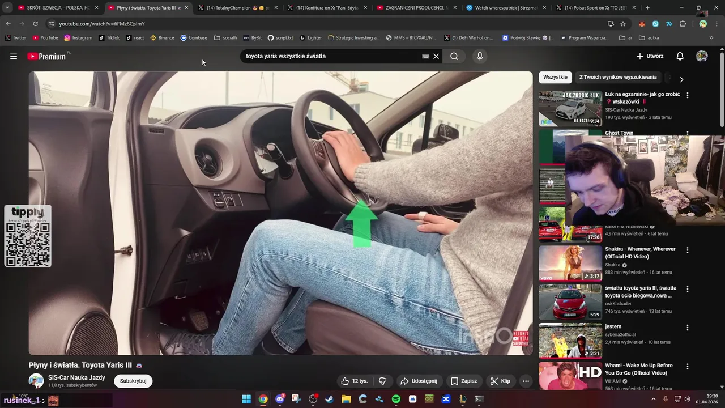725x408 pixels.
Task: Open the tab search dropdown in Chrome
Action: click(7, 8)
